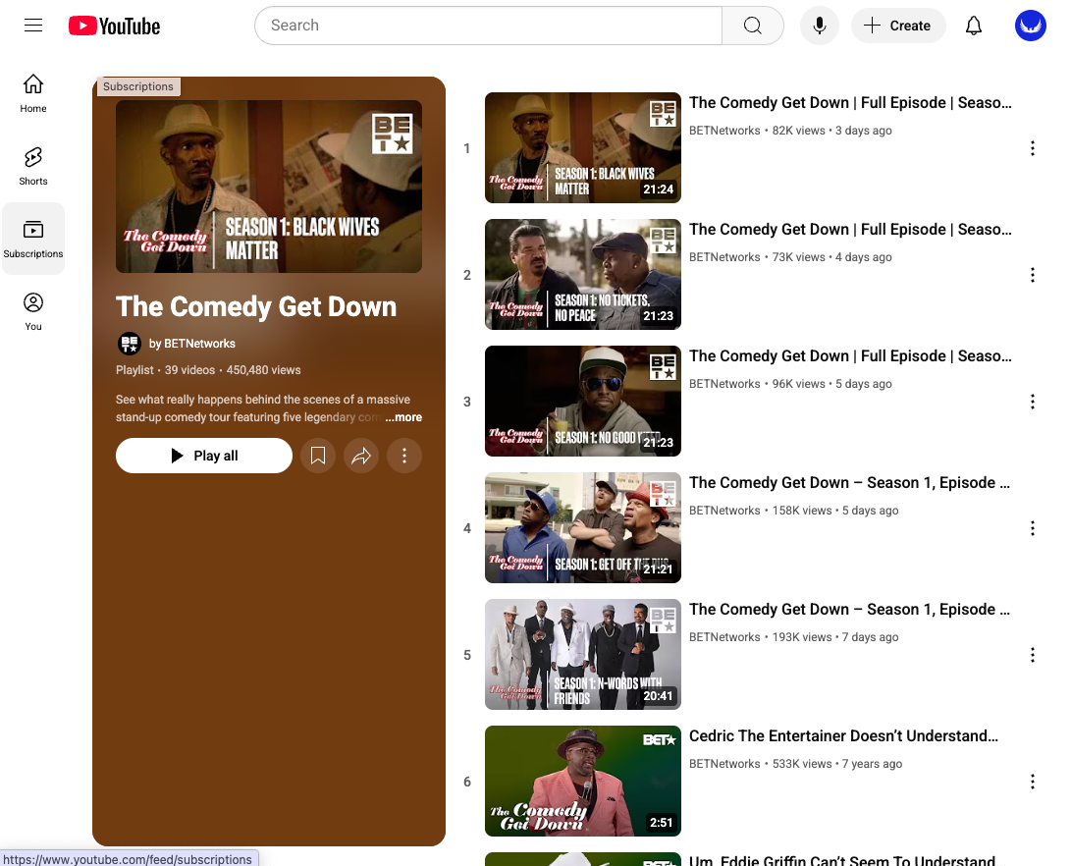
Task: Open action menu for video 4
Action: (x=1032, y=528)
